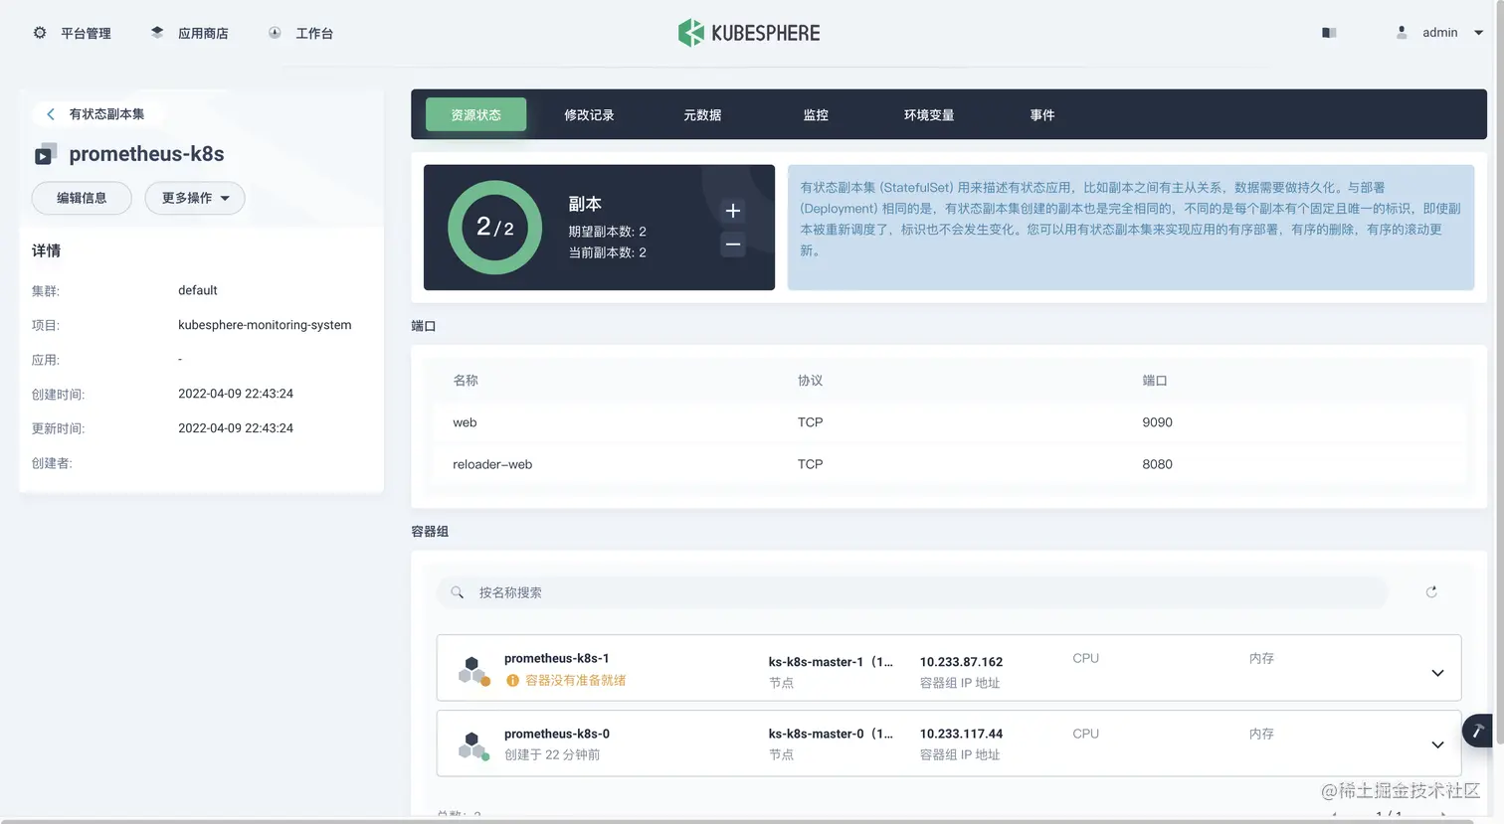Click the KubeSphere logo

pos(749,33)
